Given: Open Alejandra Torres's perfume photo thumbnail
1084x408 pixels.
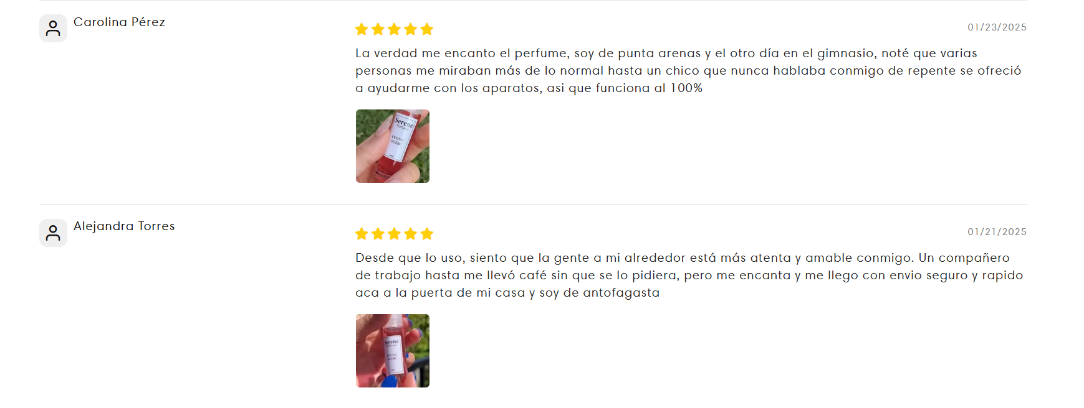Looking at the screenshot, I should coord(393,351).
